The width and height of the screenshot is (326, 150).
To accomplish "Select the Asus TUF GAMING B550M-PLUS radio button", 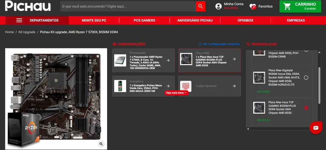I will [306, 108].
